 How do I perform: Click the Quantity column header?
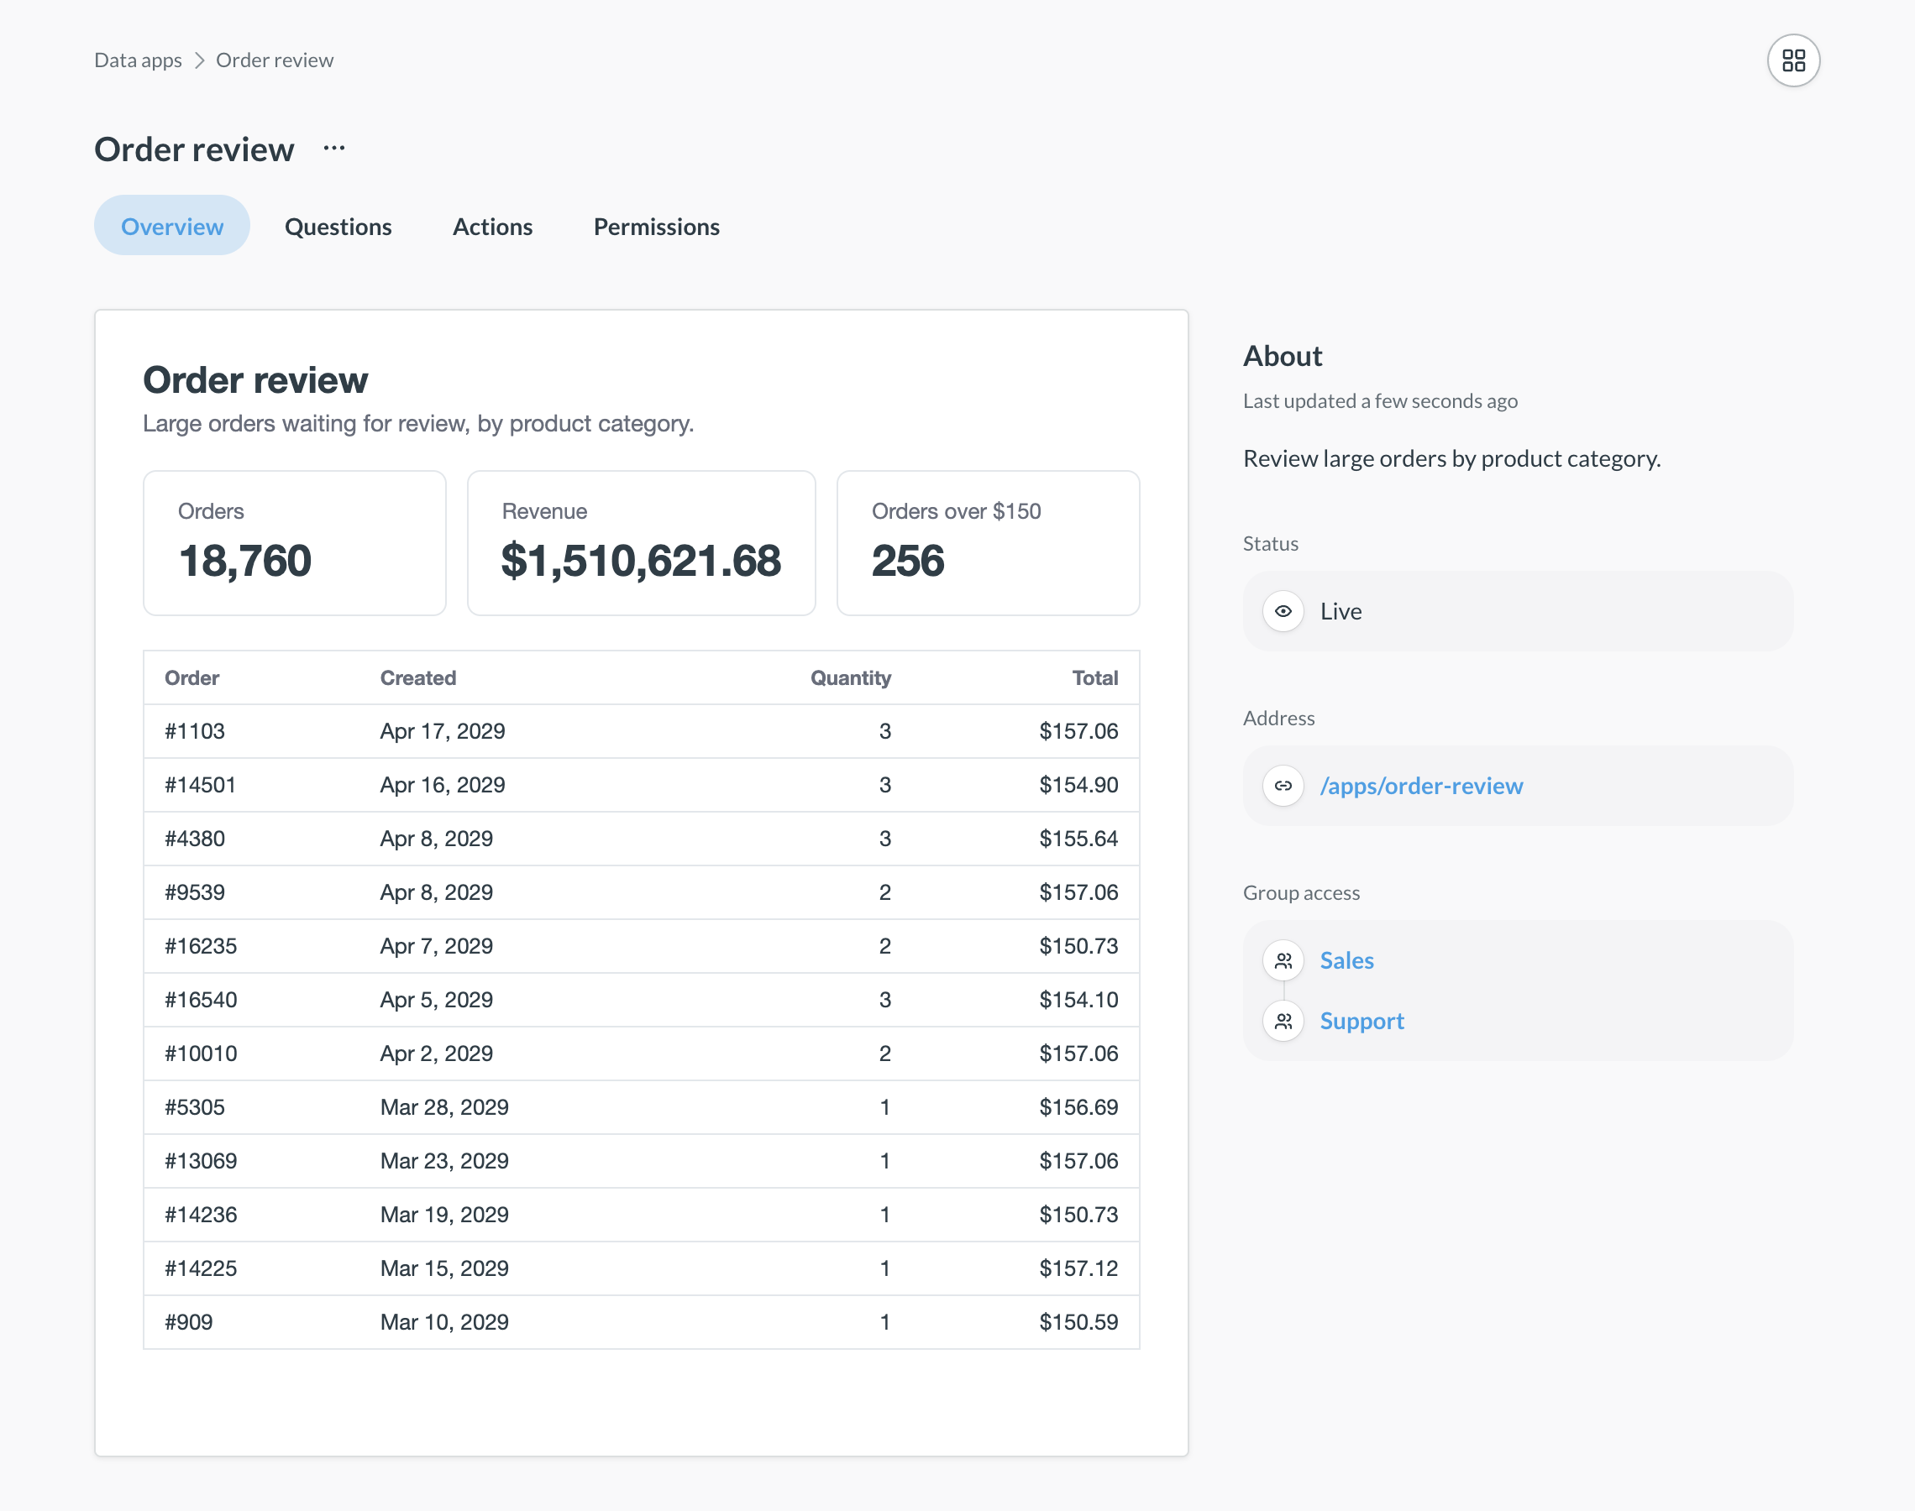pyautogui.click(x=851, y=677)
